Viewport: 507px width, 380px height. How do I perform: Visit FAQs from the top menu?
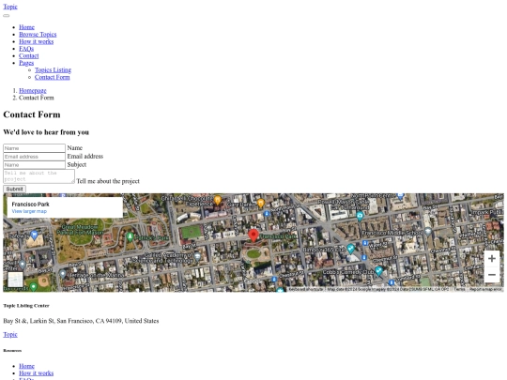click(x=26, y=49)
